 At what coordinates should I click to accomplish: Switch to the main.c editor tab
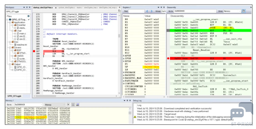pos(80,7)
